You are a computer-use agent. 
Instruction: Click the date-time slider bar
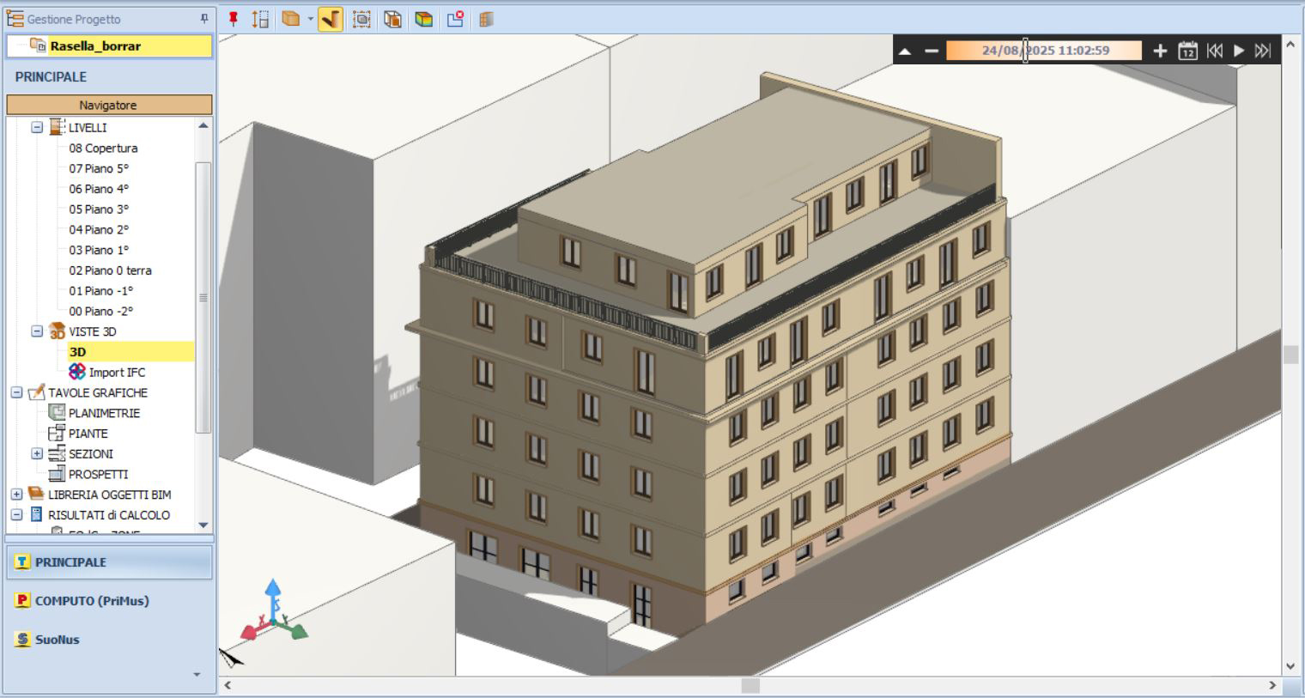point(1044,51)
